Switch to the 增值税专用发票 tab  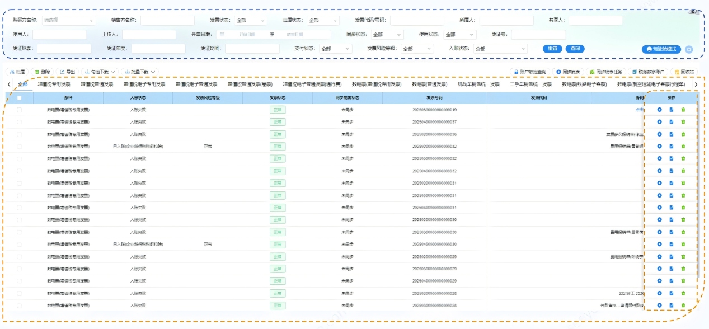point(54,84)
